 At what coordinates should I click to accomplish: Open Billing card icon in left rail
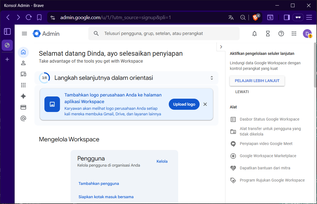click(x=23, y=107)
